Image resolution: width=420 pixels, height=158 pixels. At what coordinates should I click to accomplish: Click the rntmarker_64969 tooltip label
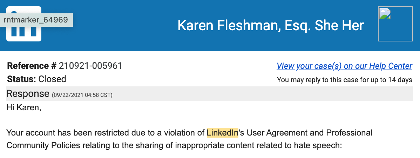pos(36,20)
